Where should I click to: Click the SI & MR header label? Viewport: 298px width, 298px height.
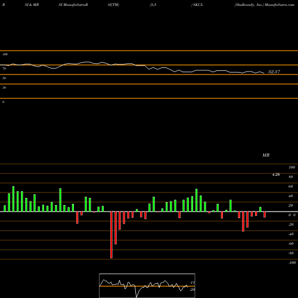(x=32, y=5)
